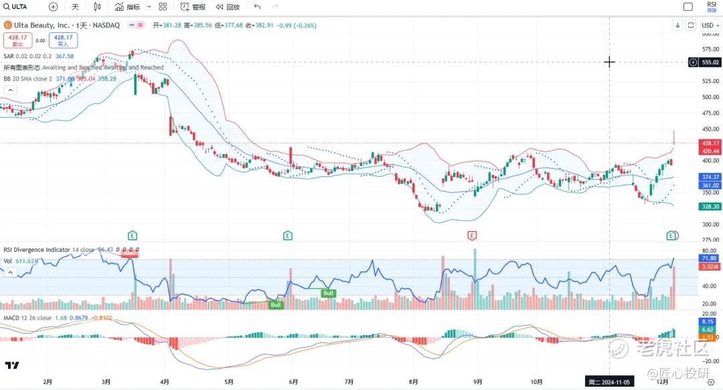Click the 6.62 MACD signal label

tap(708, 330)
